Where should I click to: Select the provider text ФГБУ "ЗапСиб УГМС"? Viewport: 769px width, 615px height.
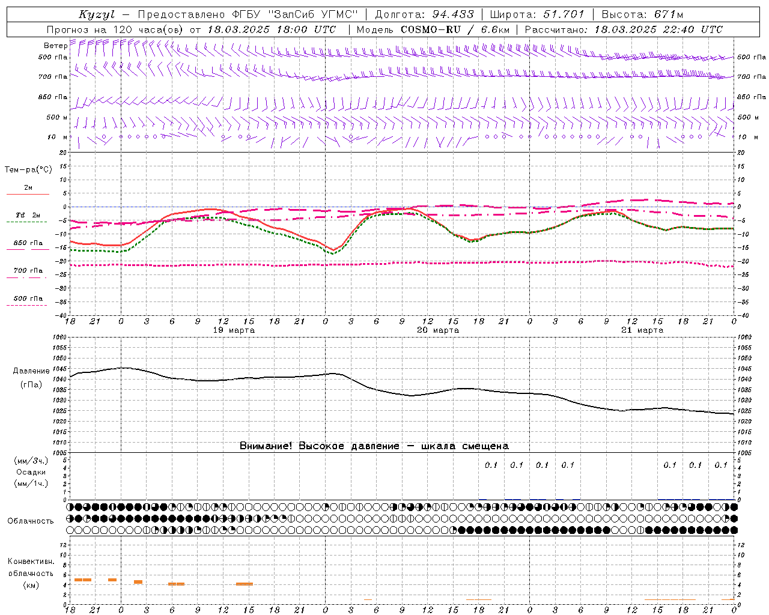pyautogui.click(x=295, y=14)
